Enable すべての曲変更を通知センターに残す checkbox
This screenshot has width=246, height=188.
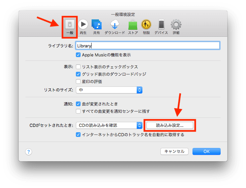78,111
